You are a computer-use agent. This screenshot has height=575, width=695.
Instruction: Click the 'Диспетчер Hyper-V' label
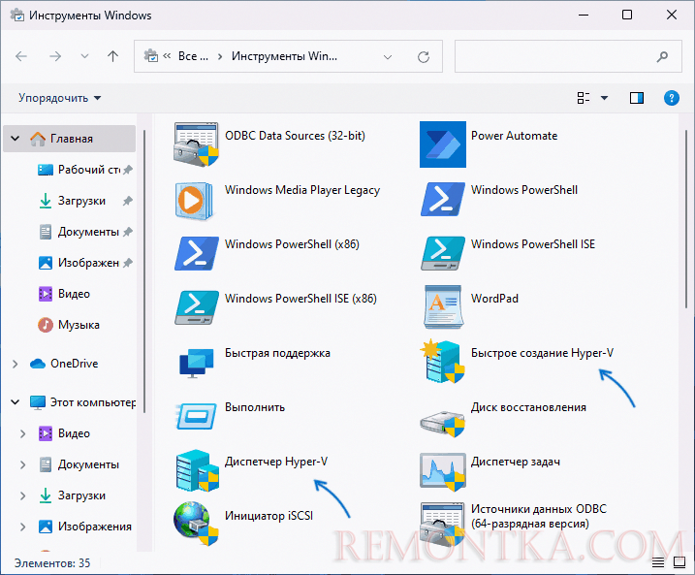pos(276,462)
